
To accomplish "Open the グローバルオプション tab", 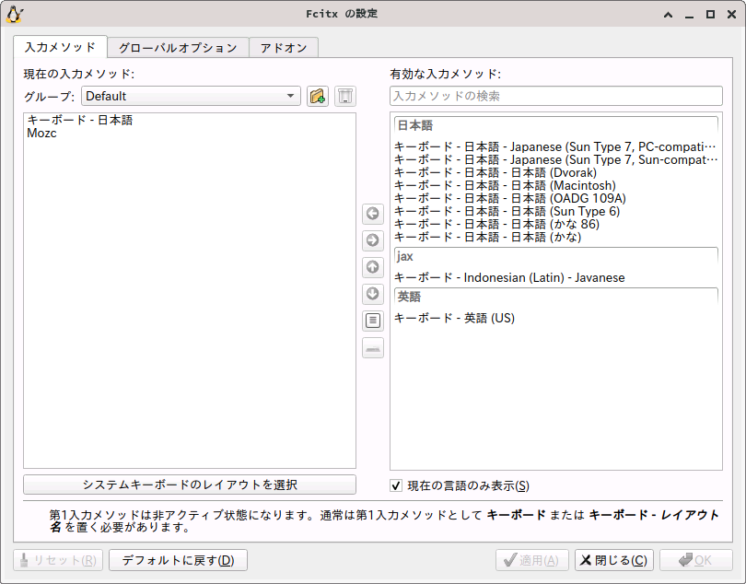I will pyautogui.click(x=178, y=48).
